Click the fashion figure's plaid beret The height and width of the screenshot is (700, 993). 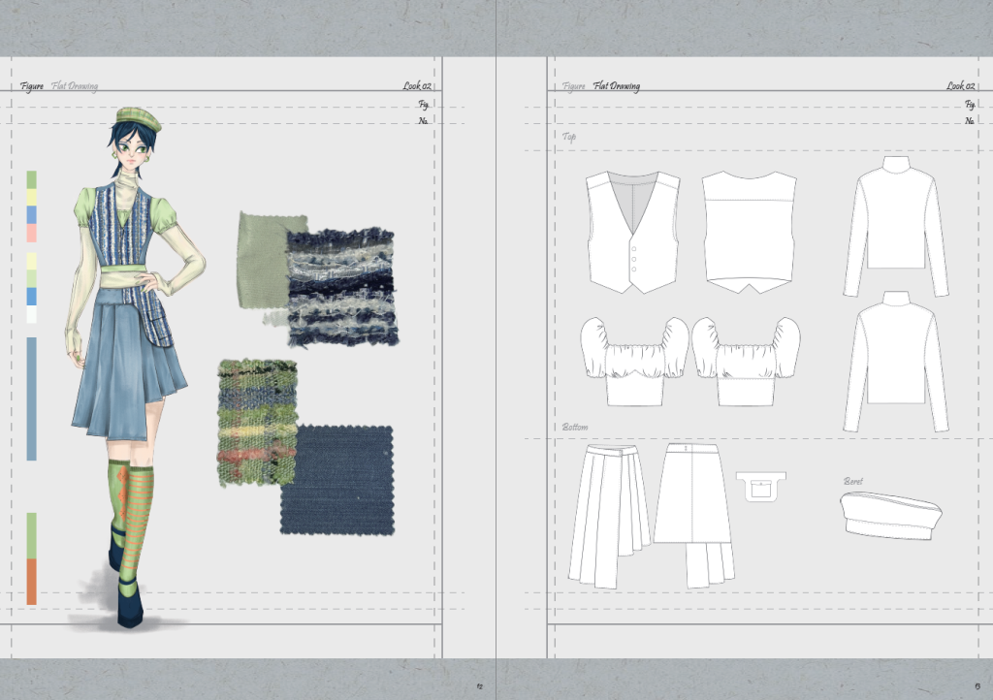tap(138, 119)
